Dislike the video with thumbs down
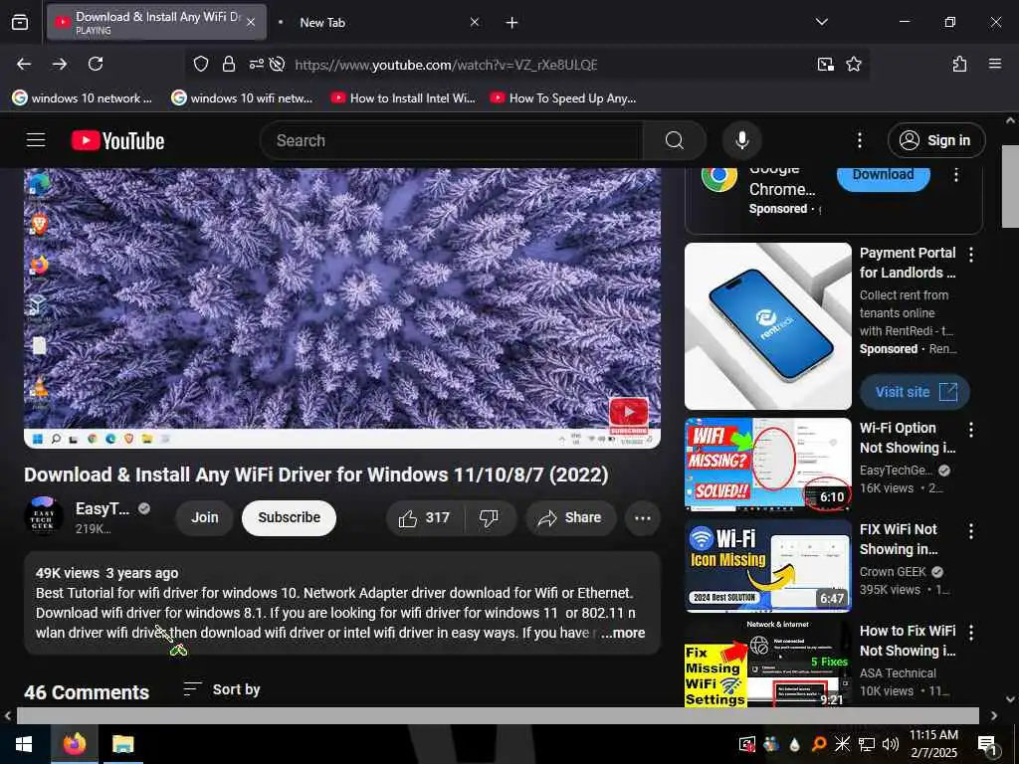Image resolution: width=1019 pixels, height=764 pixels. (489, 517)
